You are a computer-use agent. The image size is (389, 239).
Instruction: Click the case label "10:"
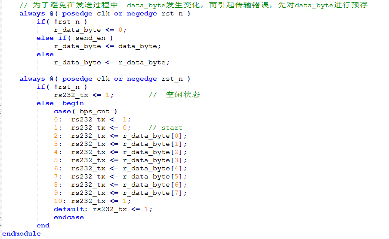pyautogui.click(x=60, y=201)
